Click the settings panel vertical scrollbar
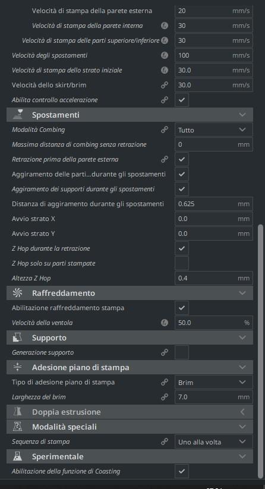Screen dimensions: 265x489 (x=261, y=351)
